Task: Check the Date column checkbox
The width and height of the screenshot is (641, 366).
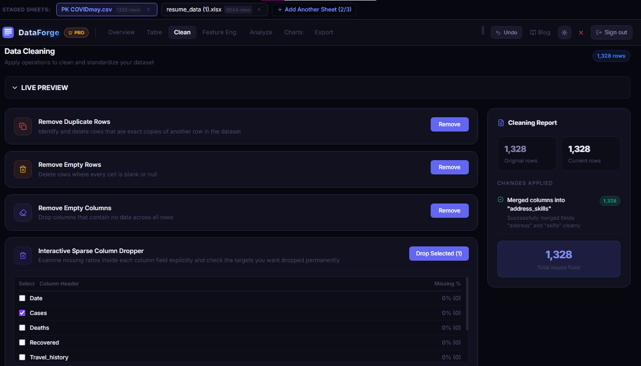Action: 22,298
